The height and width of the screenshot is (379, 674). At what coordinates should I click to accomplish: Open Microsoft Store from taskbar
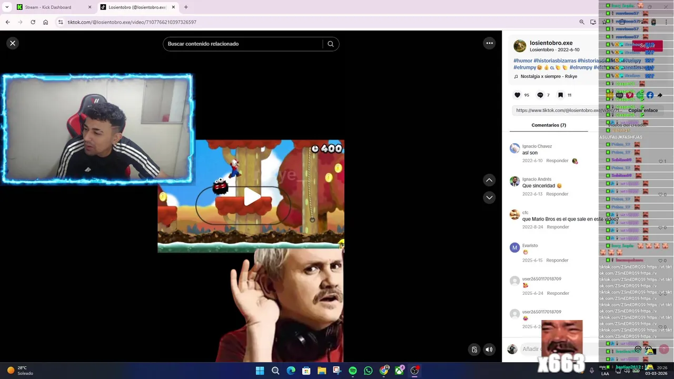(306, 371)
